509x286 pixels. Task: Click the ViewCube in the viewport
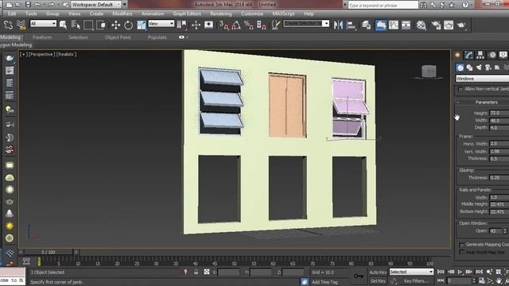(x=429, y=71)
